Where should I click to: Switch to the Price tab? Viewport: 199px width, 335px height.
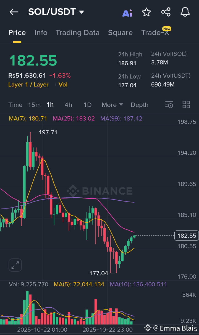click(x=17, y=33)
